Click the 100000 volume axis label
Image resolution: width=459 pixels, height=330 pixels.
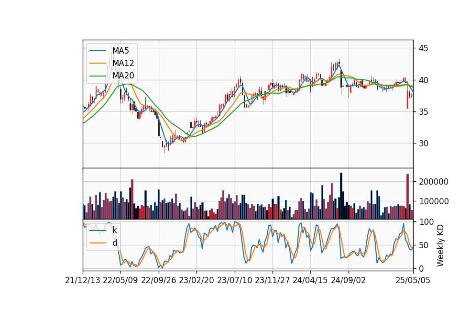coord(434,201)
